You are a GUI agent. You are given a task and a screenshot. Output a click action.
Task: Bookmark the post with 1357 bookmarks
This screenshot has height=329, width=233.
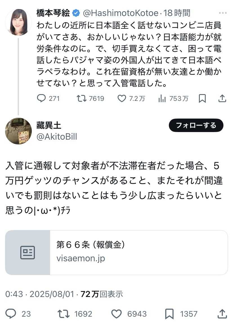pyautogui.click(x=169, y=314)
